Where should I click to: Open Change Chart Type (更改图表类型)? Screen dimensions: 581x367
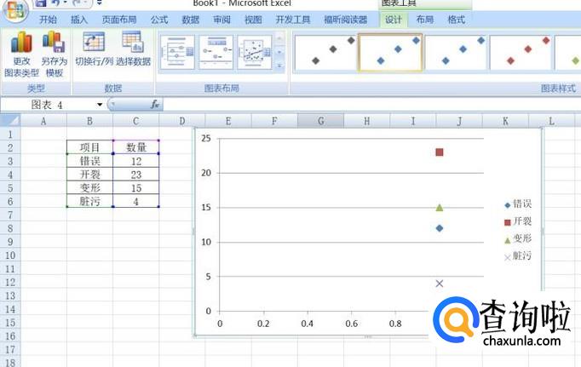pos(21,54)
